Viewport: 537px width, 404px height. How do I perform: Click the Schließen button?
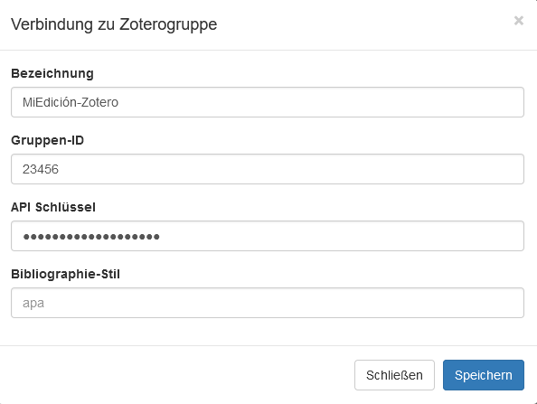pyautogui.click(x=394, y=375)
